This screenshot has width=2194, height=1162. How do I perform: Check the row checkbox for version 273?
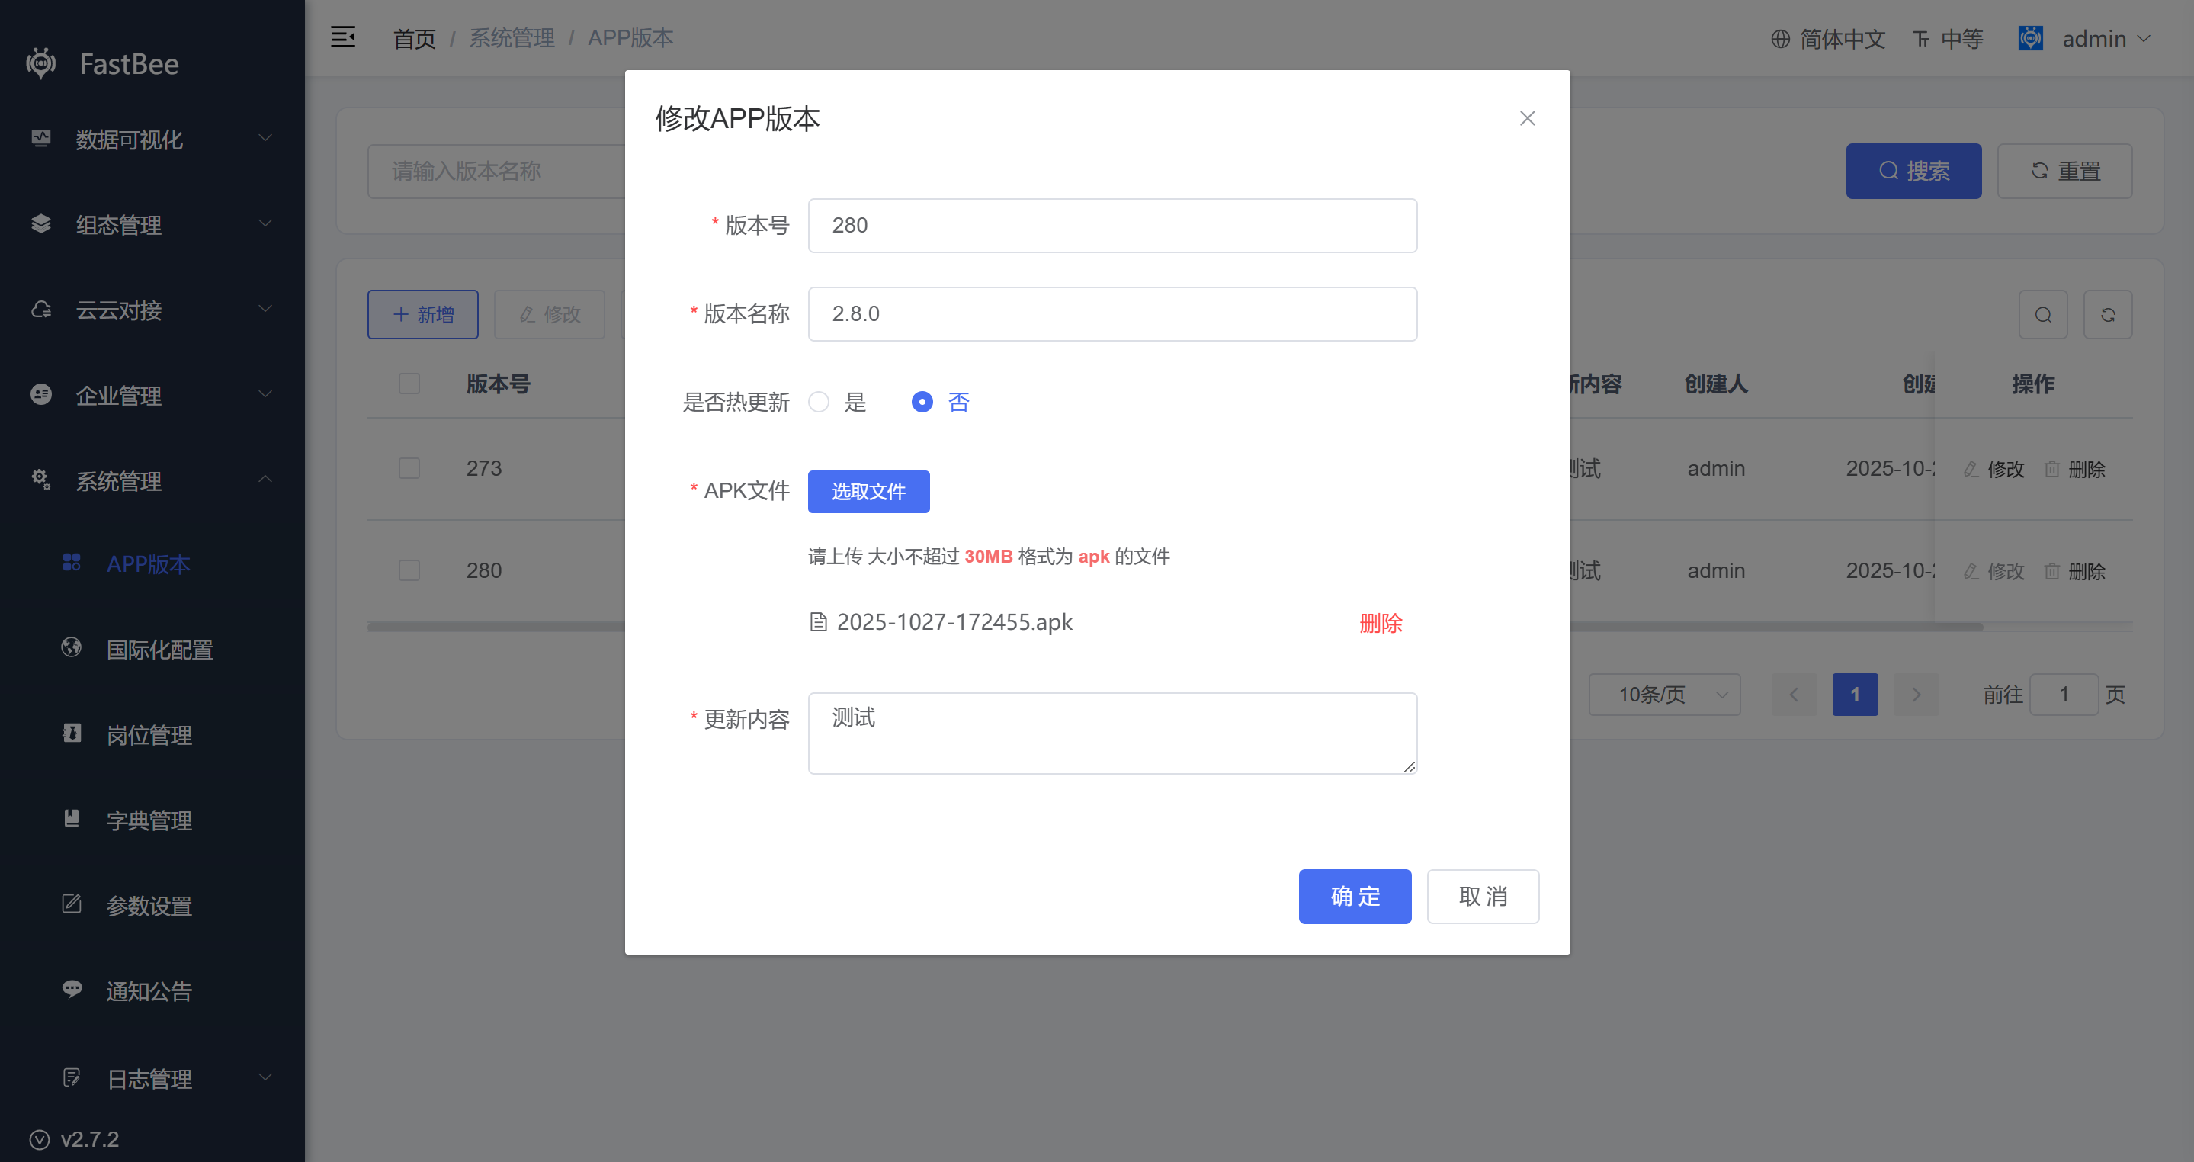click(409, 469)
